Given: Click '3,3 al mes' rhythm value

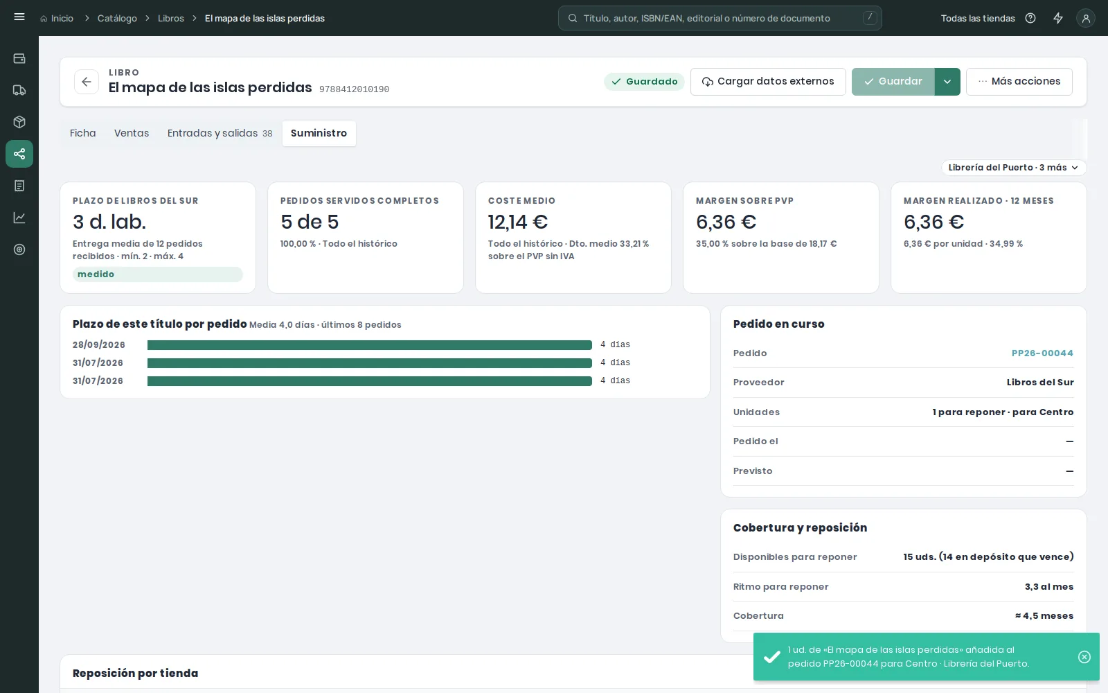Looking at the screenshot, I should coord(1049,587).
